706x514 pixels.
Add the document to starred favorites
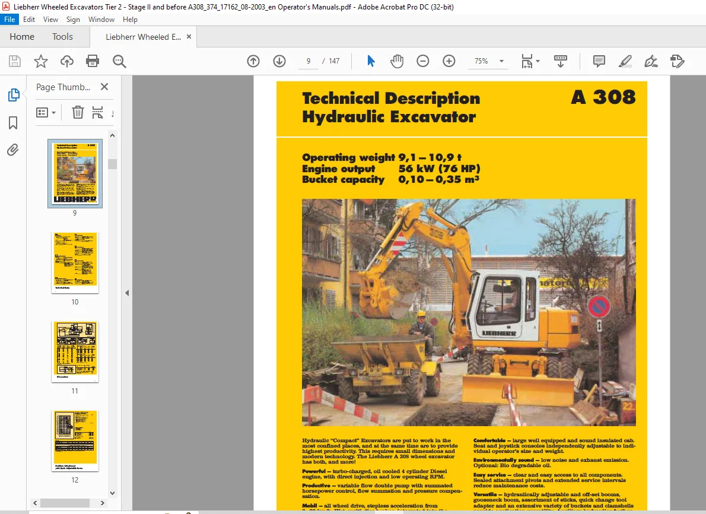click(x=41, y=61)
